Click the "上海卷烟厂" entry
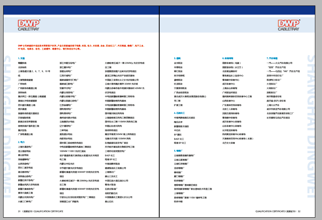This screenshot has height=220, width=322. [x=179, y=193]
